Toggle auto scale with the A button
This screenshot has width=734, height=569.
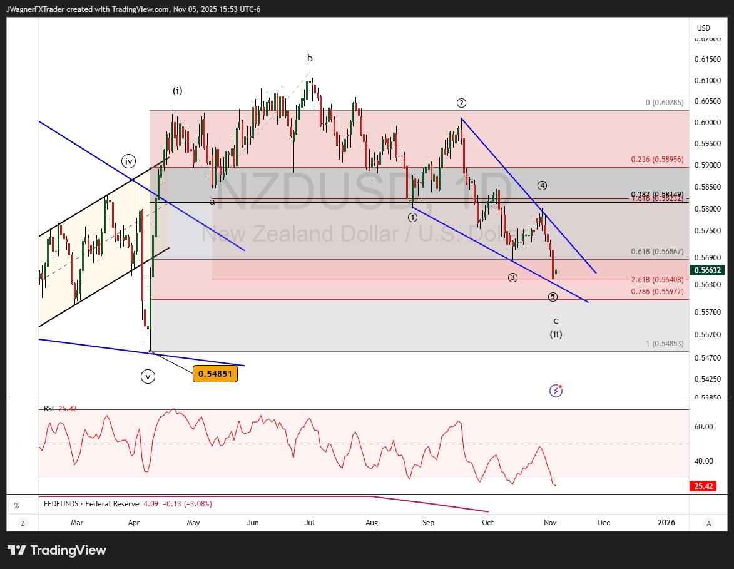click(708, 523)
